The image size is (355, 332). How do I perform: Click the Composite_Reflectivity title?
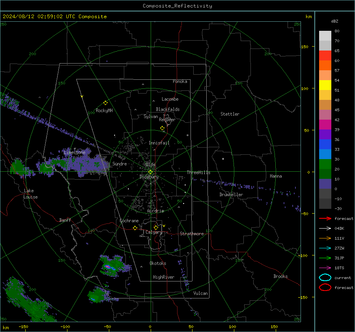point(177,6)
